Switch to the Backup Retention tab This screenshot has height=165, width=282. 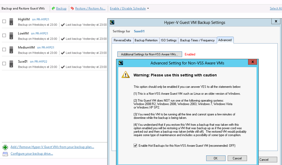pos(146,40)
